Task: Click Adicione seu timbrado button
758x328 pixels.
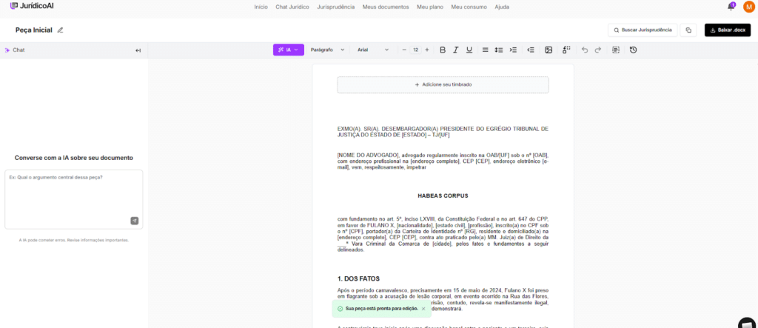Action: pos(443,84)
